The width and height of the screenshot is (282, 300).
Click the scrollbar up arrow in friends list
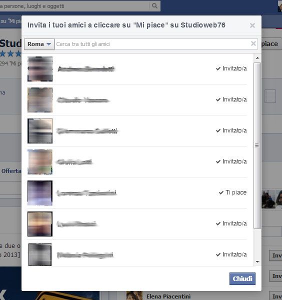(257, 58)
